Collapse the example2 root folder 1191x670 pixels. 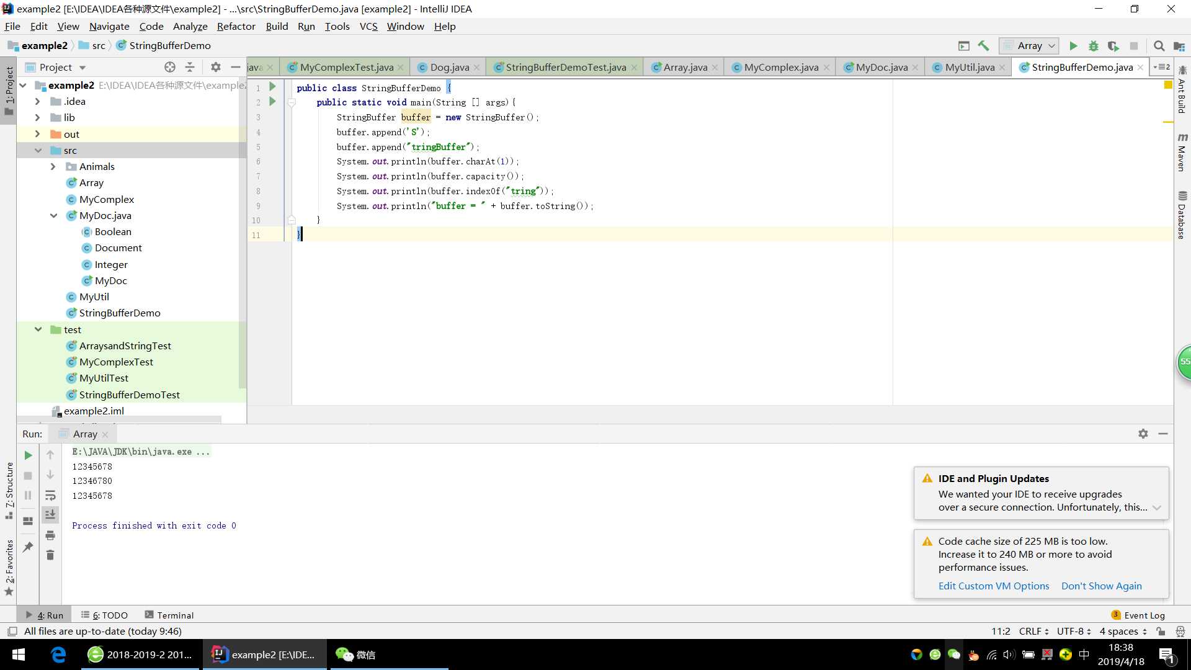[x=23, y=86]
